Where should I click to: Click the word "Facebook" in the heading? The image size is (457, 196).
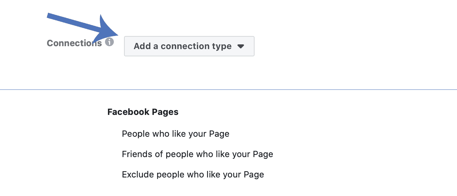coord(125,112)
